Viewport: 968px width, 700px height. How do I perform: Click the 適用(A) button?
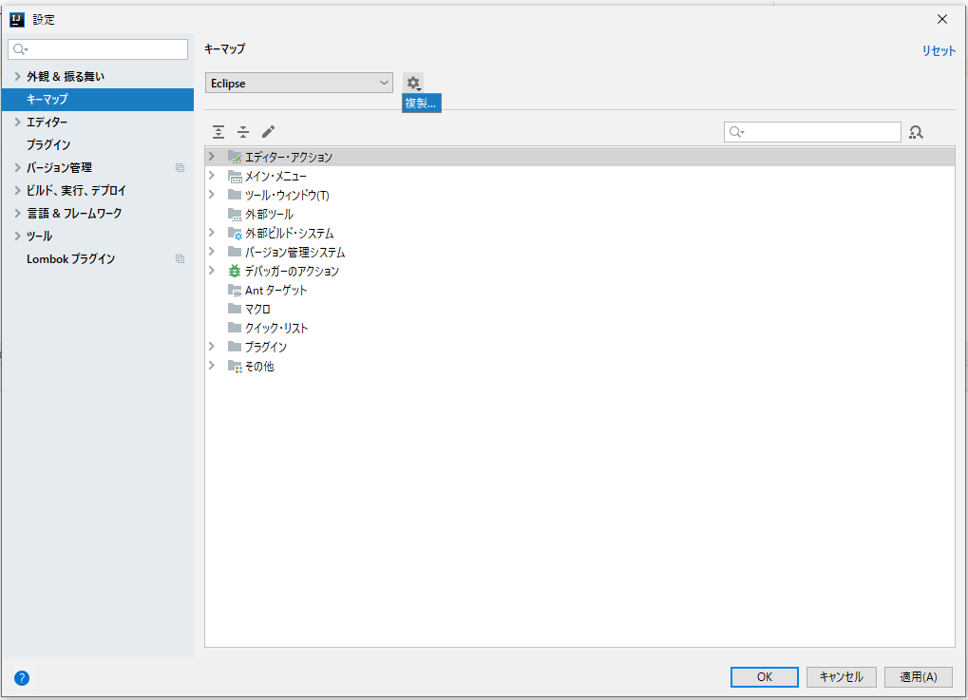[x=917, y=676]
